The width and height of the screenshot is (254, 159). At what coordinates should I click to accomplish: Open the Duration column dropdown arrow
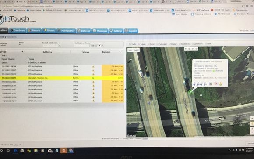(120, 52)
